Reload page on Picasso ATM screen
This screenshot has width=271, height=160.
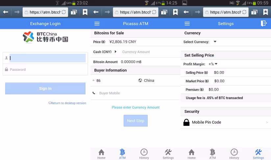[x=154, y=12]
